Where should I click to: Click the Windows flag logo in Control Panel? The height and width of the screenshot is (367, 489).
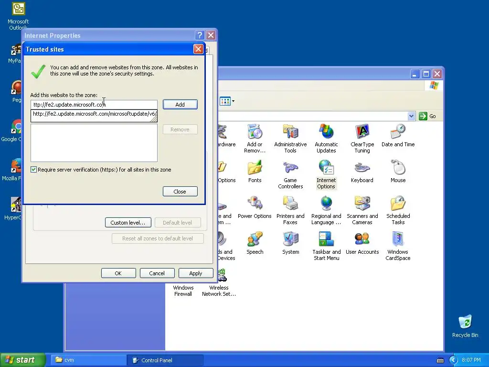coord(434,85)
